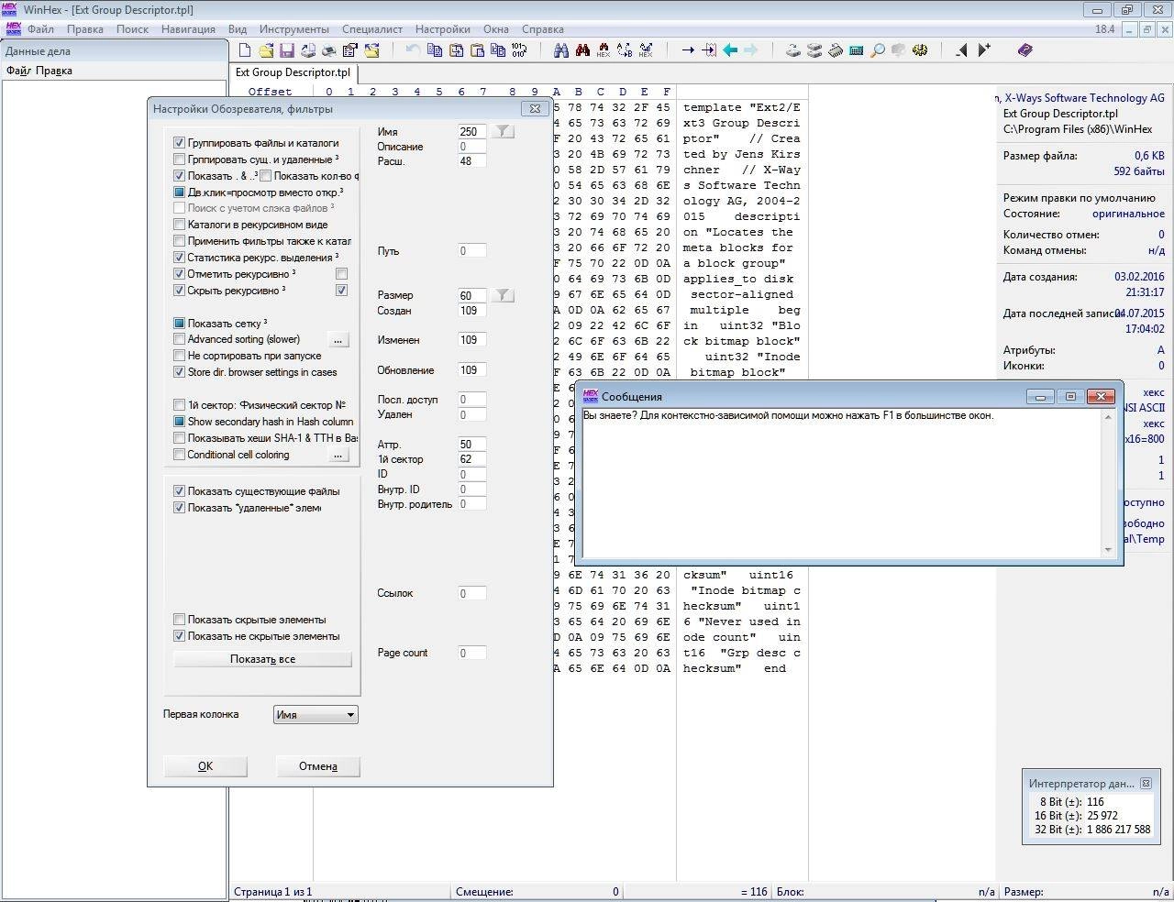Click the yellow gear Options icon
Screen dimensions: 1174x902
point(920,50)
